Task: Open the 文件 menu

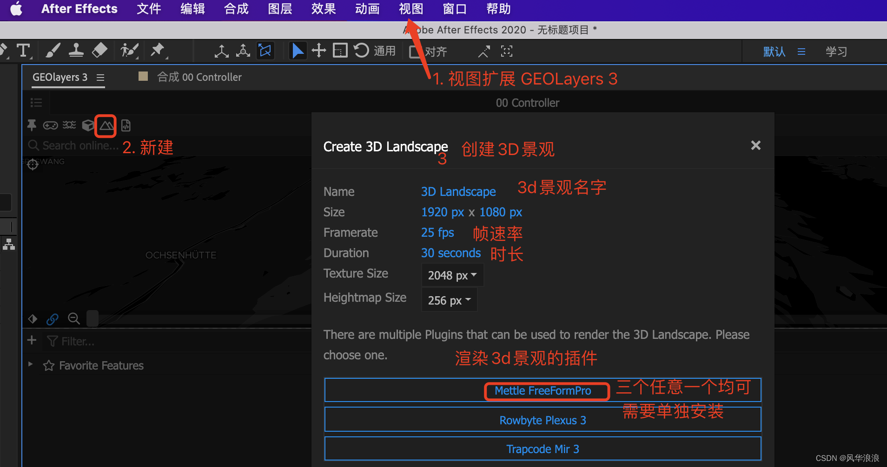Action: [149, 9]
